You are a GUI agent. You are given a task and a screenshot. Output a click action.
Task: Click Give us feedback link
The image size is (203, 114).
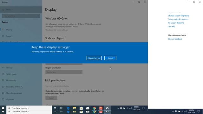click(175, 39)
